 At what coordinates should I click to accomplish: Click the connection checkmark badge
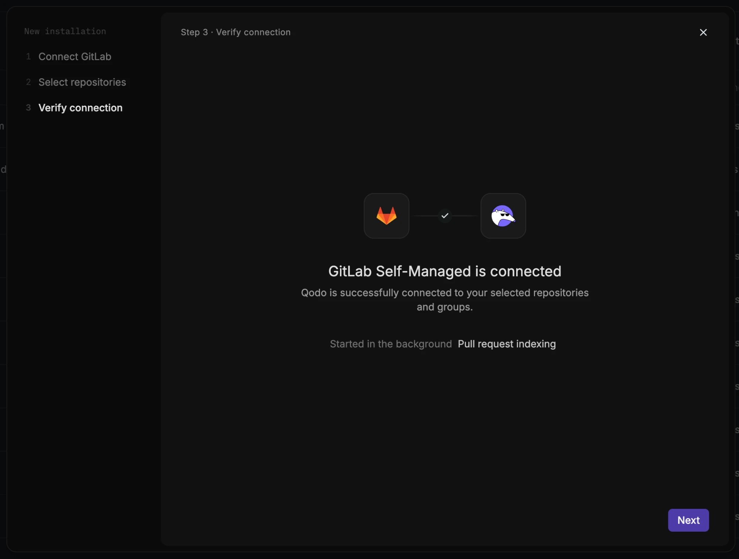coord(445,216)
